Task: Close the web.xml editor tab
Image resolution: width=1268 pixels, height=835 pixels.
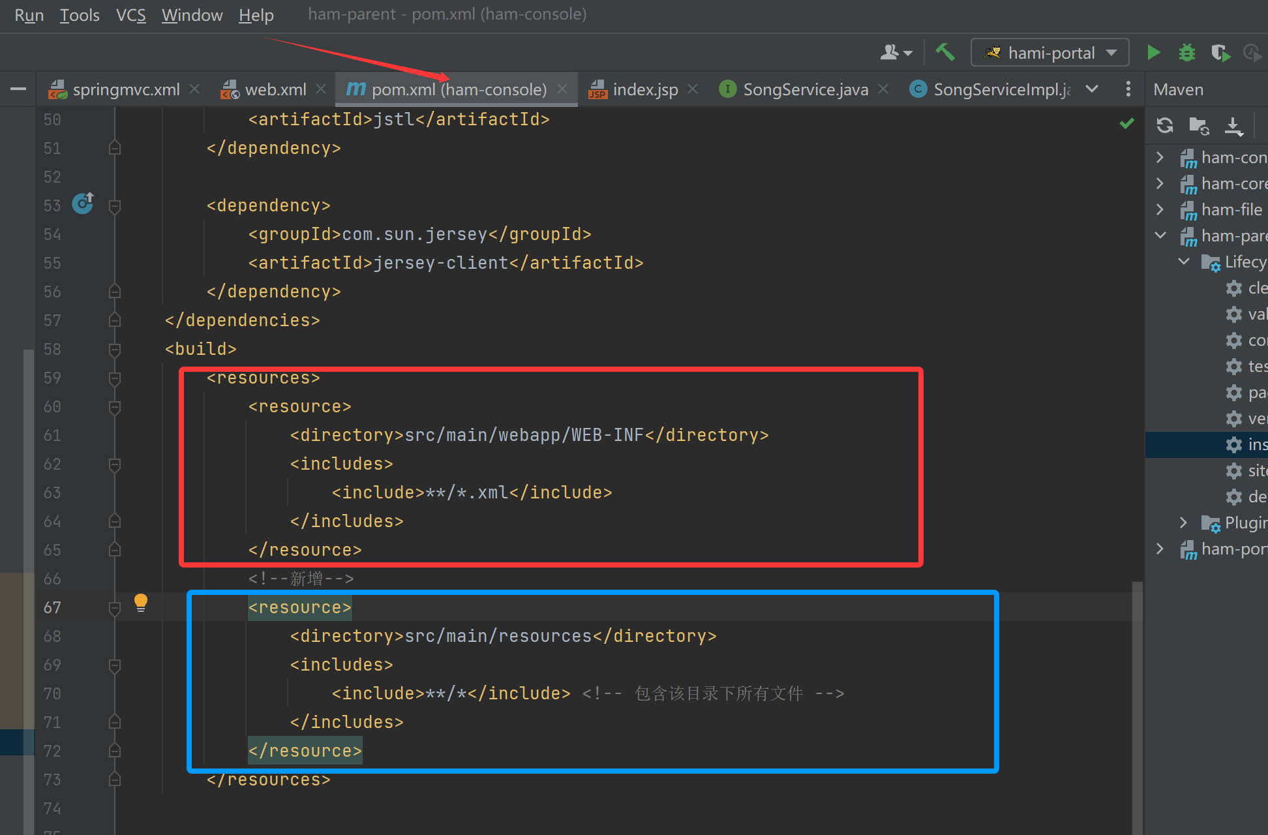Action: [321, 89]
